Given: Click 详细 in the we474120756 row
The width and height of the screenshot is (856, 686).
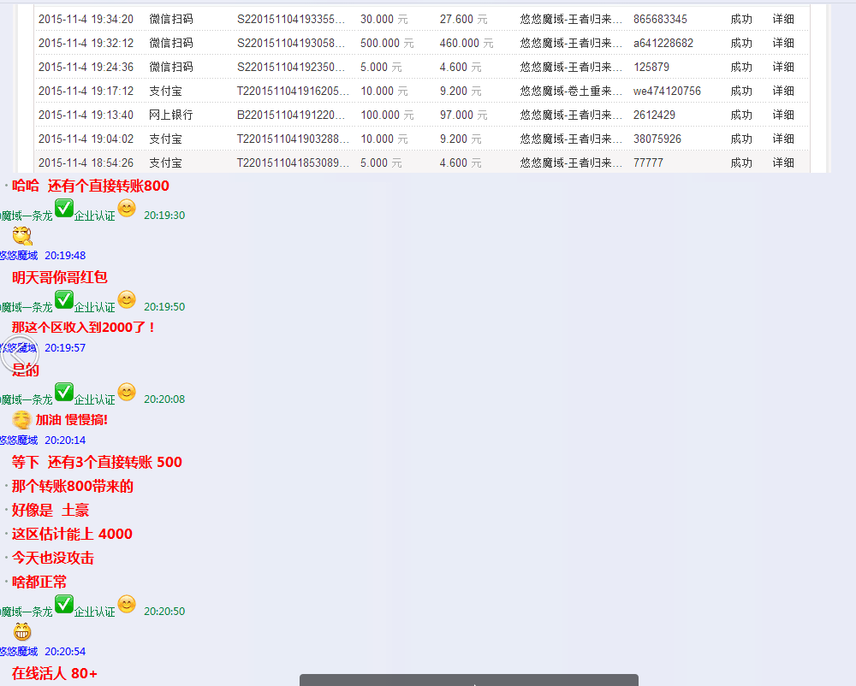Looking at the screenshot, I should click(783, 91).
